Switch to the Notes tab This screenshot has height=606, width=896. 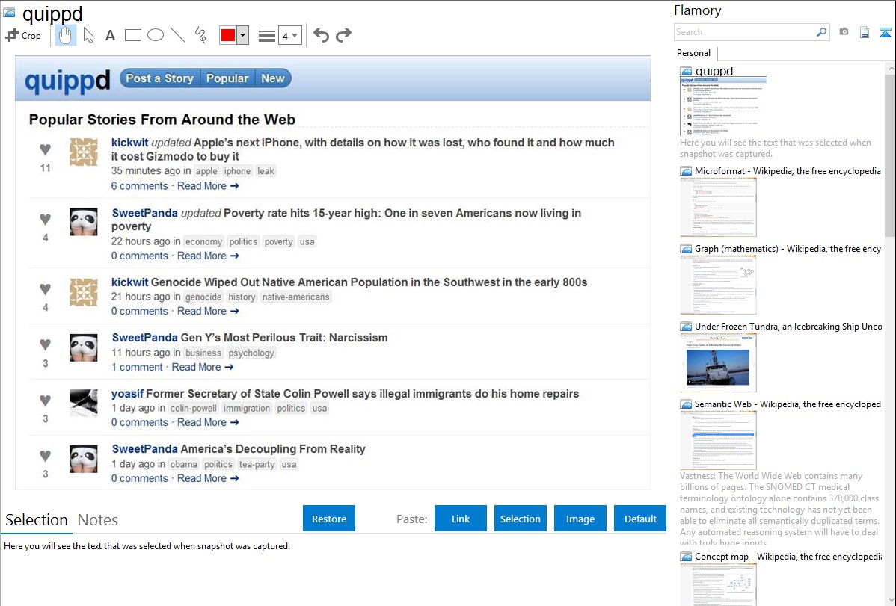coord(98,520)
